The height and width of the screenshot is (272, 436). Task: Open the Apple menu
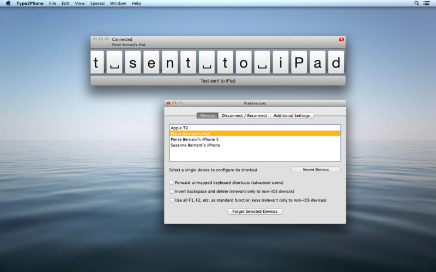[x=8, y=3]
